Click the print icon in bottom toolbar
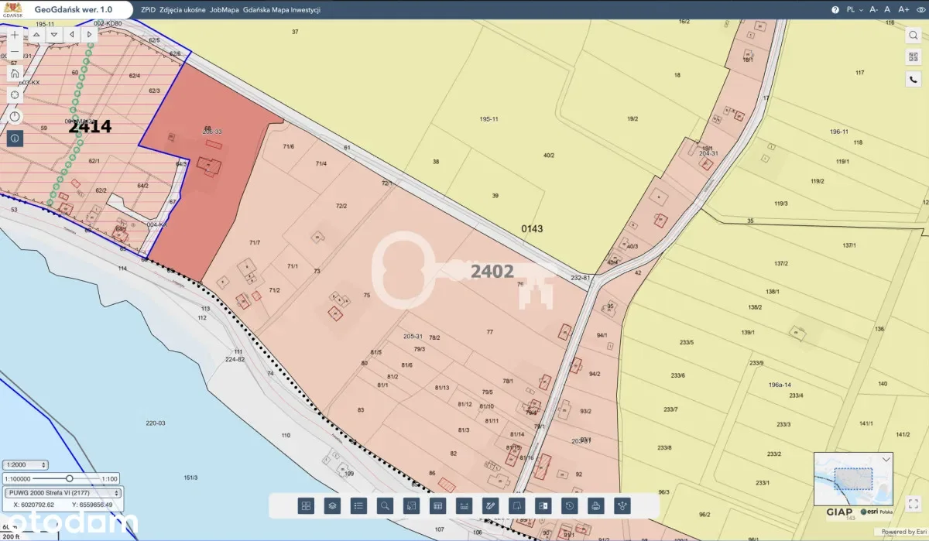This screenshot has height=541, width=929. click(x=595, y=505)
